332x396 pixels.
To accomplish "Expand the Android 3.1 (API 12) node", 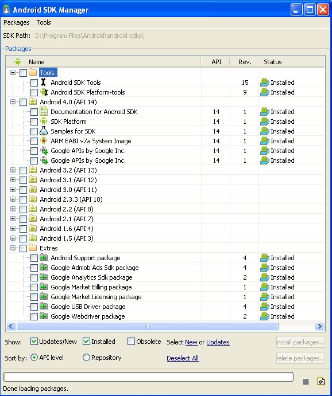I will 13,179.
